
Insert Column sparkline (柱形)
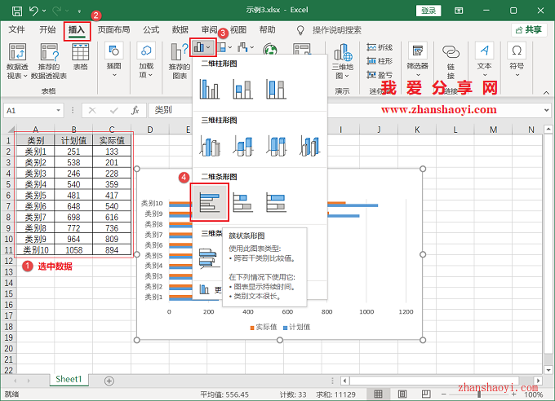point(380,61)
